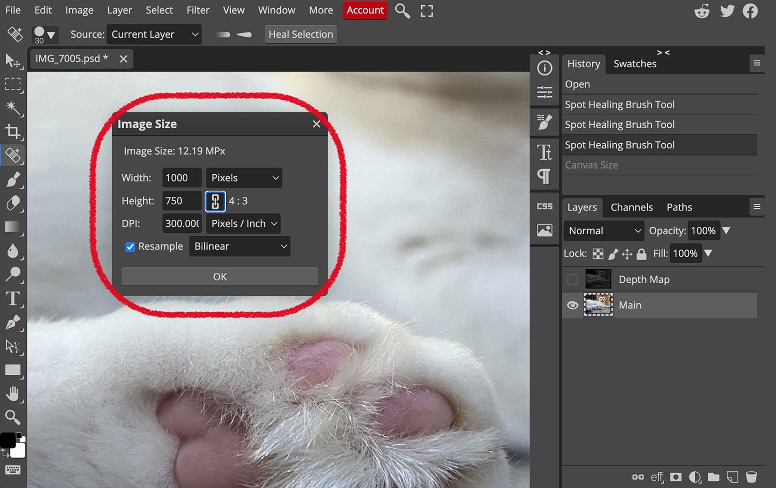The image size is (776, 488).
Task: Click the red Account button
Action: click(x=365, y=10)
